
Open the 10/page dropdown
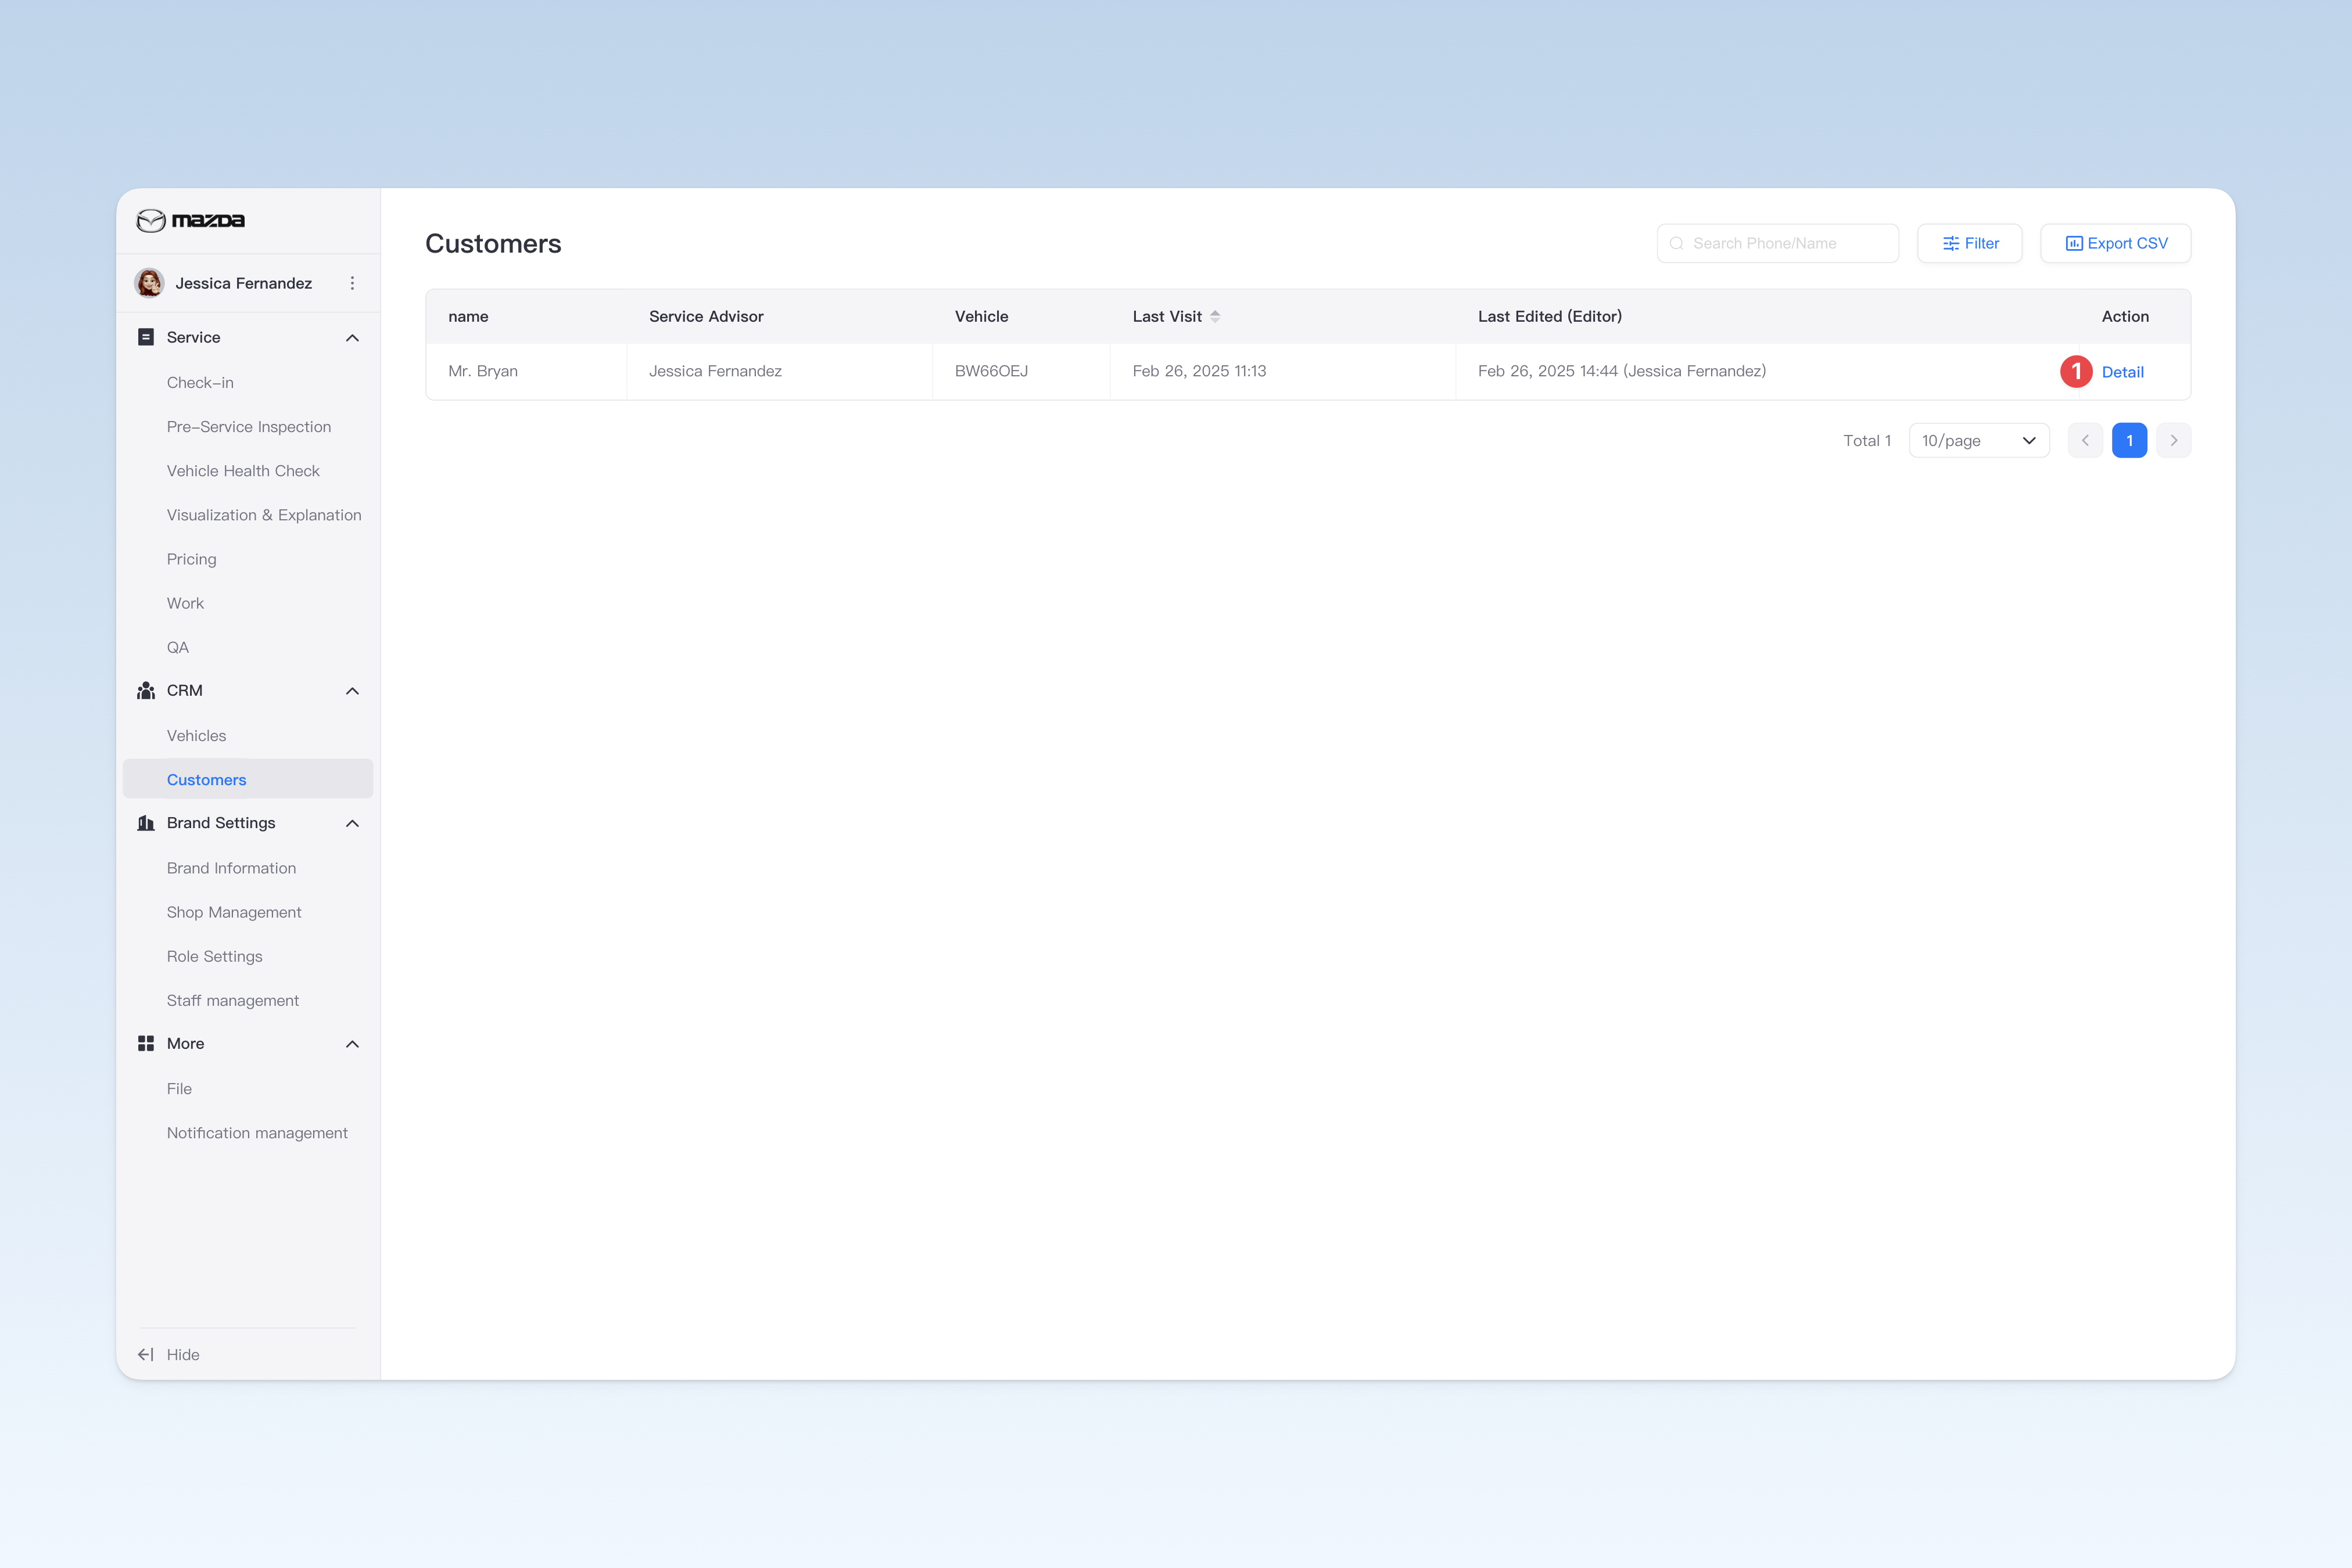pos(1979,440)
